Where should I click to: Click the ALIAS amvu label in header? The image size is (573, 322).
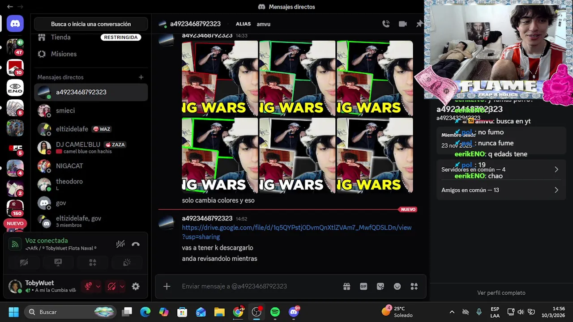tap(253, 24)
